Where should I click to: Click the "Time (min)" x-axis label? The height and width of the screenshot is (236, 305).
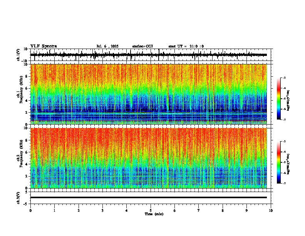pyautogui.click(x=154, y=214)
